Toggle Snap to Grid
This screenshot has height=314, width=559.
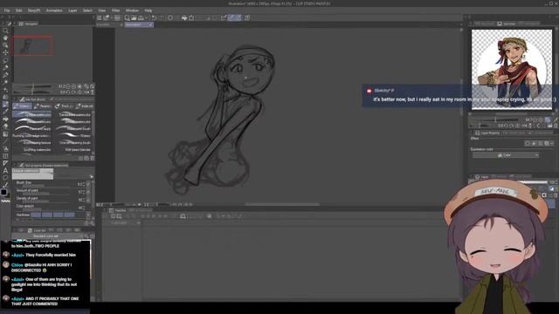tap(238, 17)
